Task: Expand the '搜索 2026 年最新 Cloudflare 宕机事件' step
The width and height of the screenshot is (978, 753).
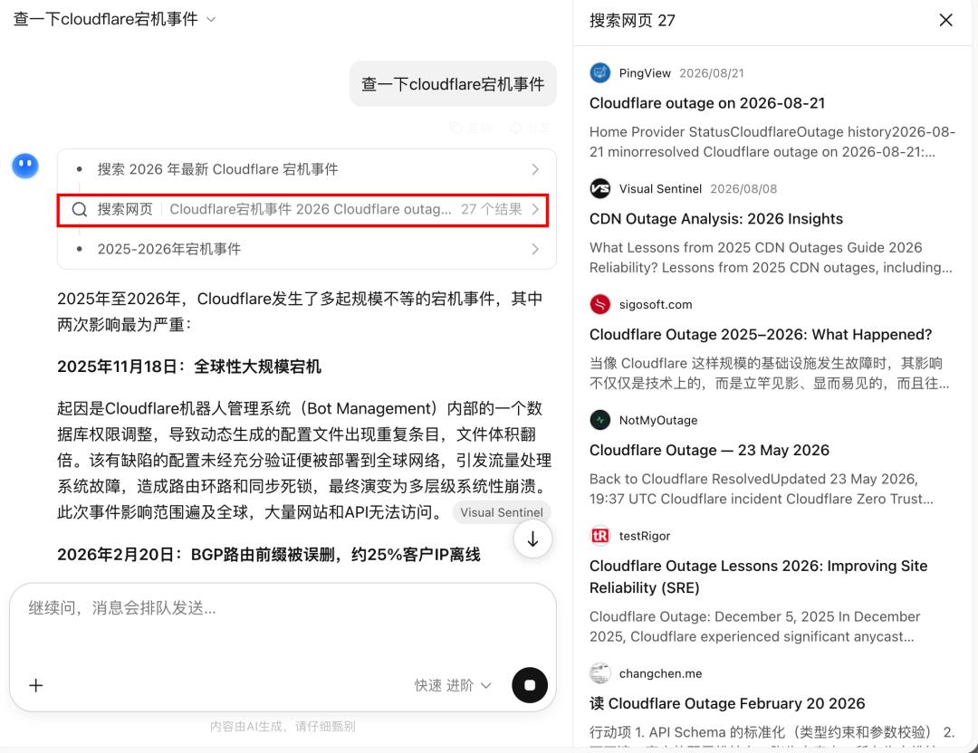Action: (306, 169)
